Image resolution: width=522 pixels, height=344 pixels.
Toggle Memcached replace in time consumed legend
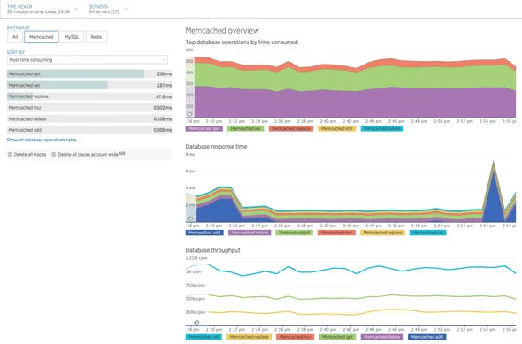click(x=291, y=128)
